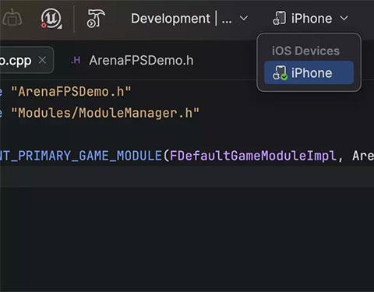
Task: Select the .cpp file tab
Action: tap(24, 60)
